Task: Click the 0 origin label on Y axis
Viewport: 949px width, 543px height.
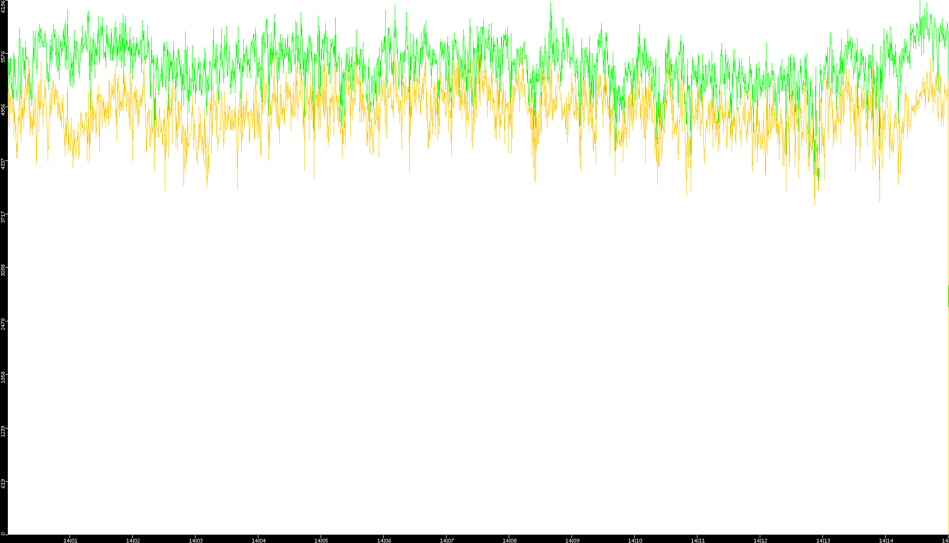Action: [x=4, y=533]
